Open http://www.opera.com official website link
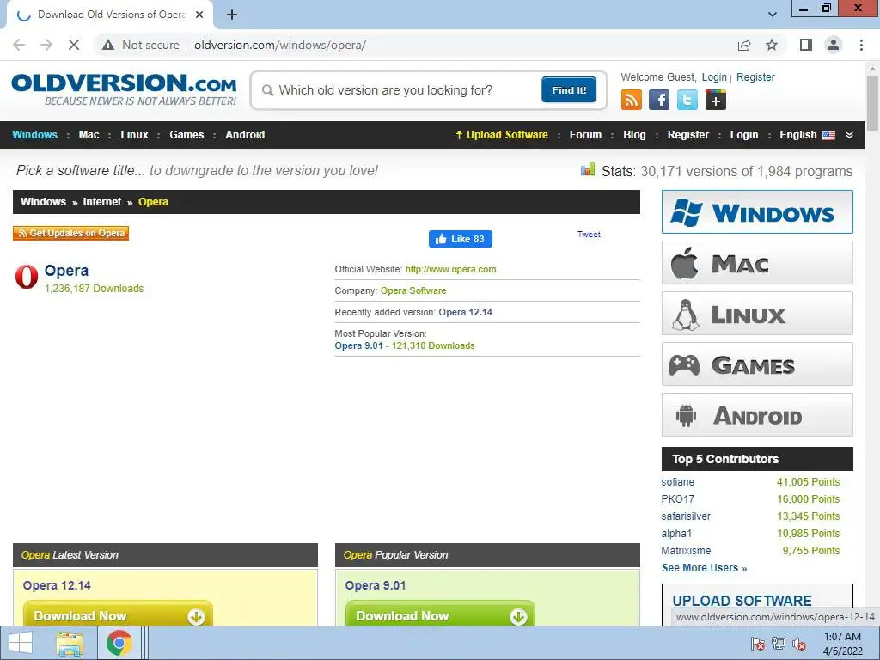880x660 pixels. point(450,269)
